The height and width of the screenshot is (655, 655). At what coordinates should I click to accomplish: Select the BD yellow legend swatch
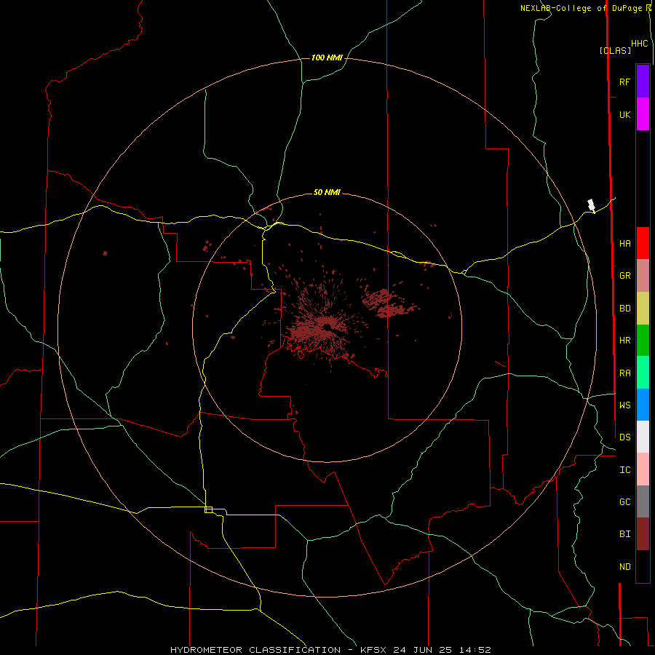click(643, 309)
